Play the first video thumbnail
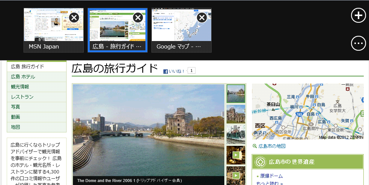 pyautogui.click(x=236, y=155)
